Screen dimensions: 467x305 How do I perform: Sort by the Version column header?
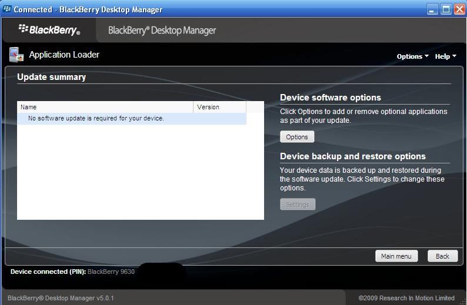[220, 107]
